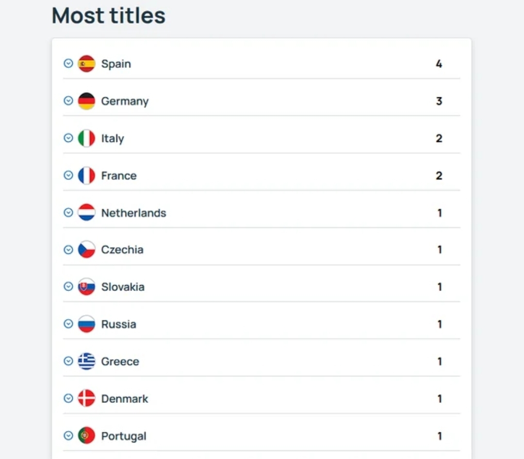The width and height of the screenshot is (524, 459).
Task: Expand the Netherlands row chevron
Action: click(68, 213)
